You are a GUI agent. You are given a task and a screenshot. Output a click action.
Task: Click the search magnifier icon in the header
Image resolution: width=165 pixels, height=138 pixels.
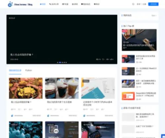point(133,4)
